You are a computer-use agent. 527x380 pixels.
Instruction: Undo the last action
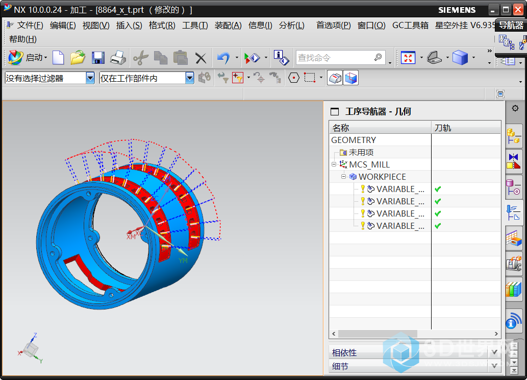(223, 58)
